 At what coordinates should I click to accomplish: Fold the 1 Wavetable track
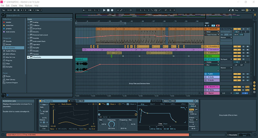tap(206, 29)
